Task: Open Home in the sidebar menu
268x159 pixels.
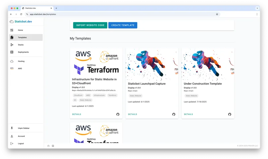Action: coord(26,30)
